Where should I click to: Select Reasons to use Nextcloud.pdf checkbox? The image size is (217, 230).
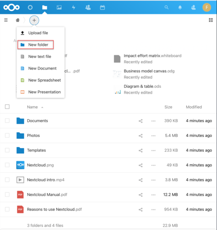tap(7, 209)
